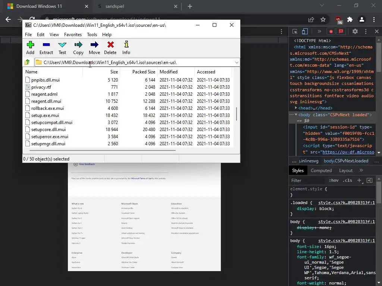
Task: Open the style.csx link for .loaded rule
Action: pyautogui.click(x=347, y=203)
